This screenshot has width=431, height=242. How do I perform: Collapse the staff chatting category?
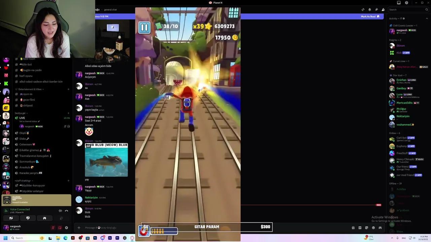click(x=24, y=181)
